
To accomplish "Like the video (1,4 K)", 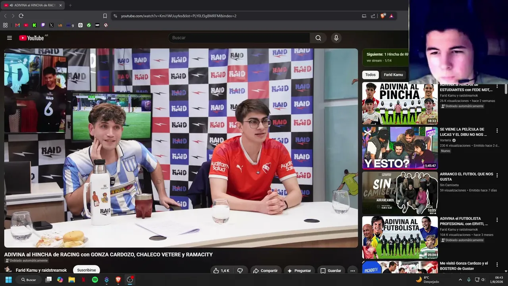I will pyautogui.click(x=221, y=271).
